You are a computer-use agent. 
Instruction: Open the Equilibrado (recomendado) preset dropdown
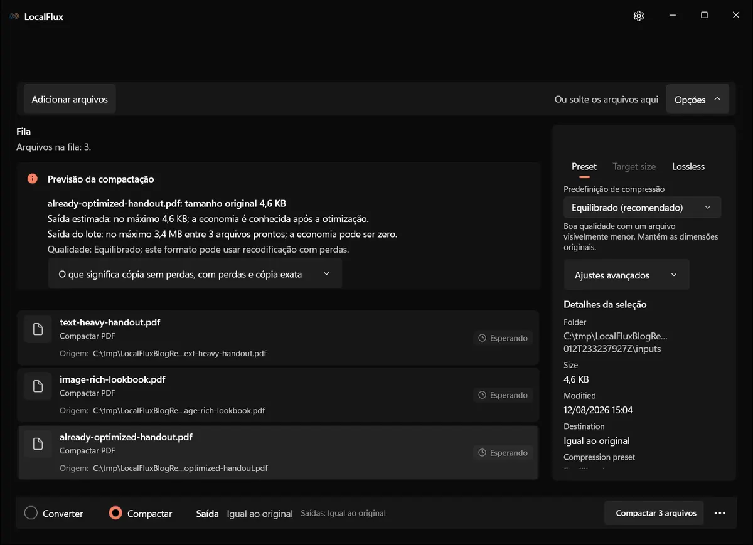tap(642, 207)
